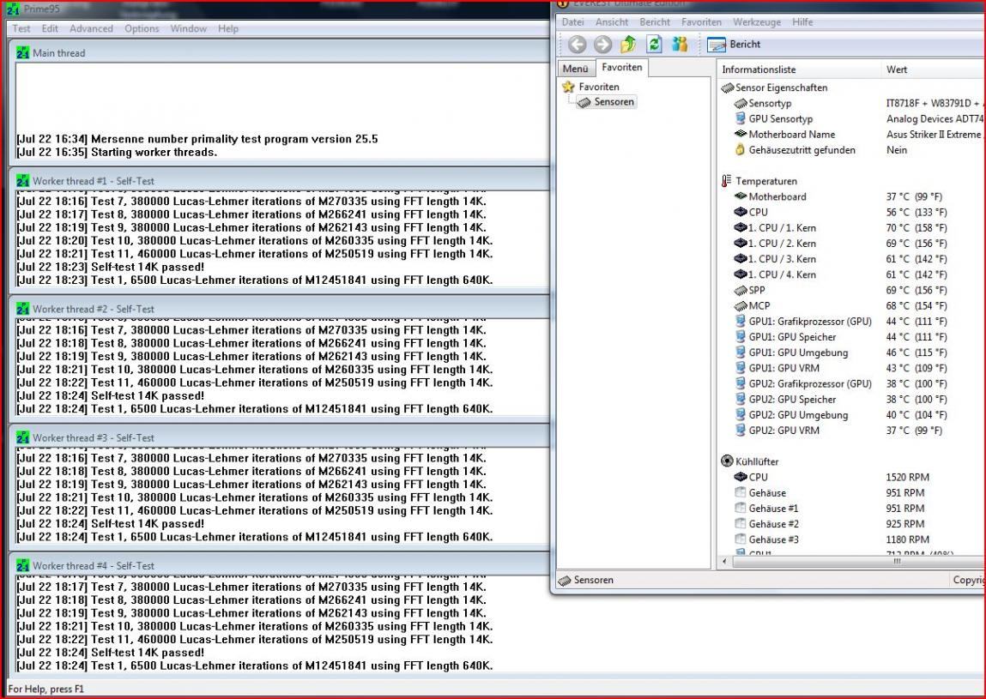Click Worker thread #2 window icon
This screenshot has width=986, height=699.
23,310
